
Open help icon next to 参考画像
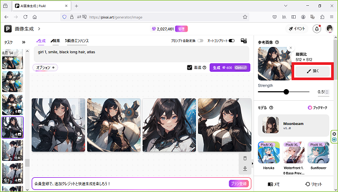tap(277, 42)
